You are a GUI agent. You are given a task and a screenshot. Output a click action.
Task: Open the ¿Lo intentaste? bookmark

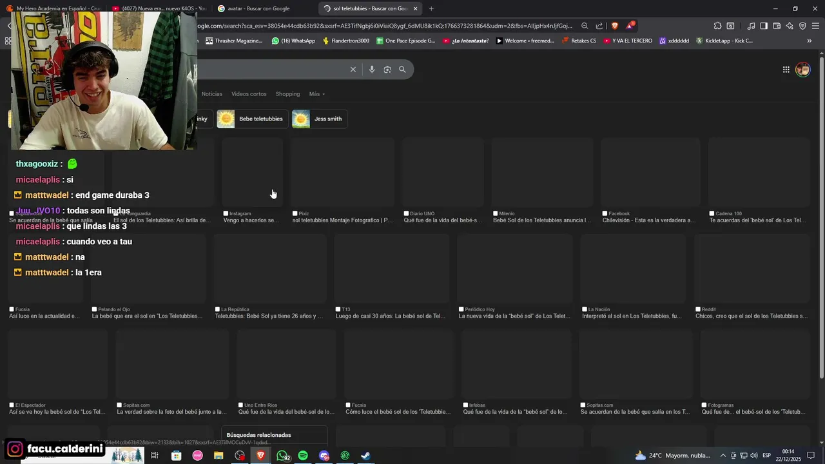(465, 41)
